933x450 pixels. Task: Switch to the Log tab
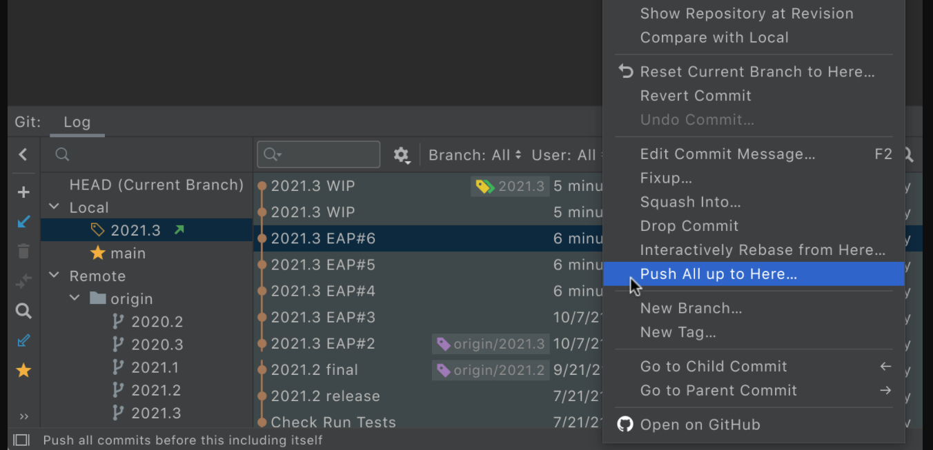77,123
